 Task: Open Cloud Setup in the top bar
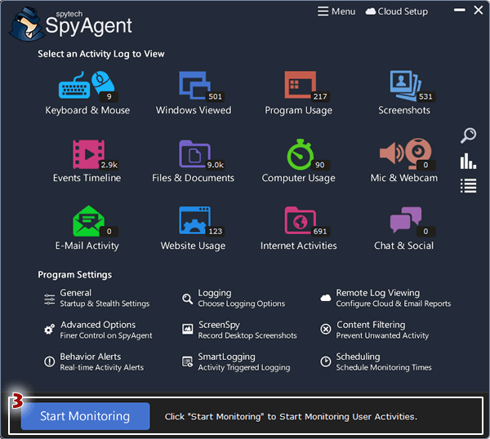coord(397,11)
